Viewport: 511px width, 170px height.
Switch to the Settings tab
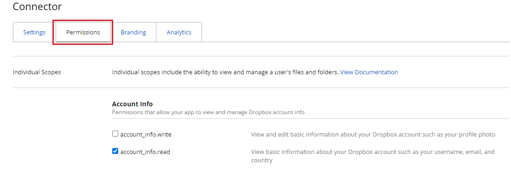[x=34, y=33]
